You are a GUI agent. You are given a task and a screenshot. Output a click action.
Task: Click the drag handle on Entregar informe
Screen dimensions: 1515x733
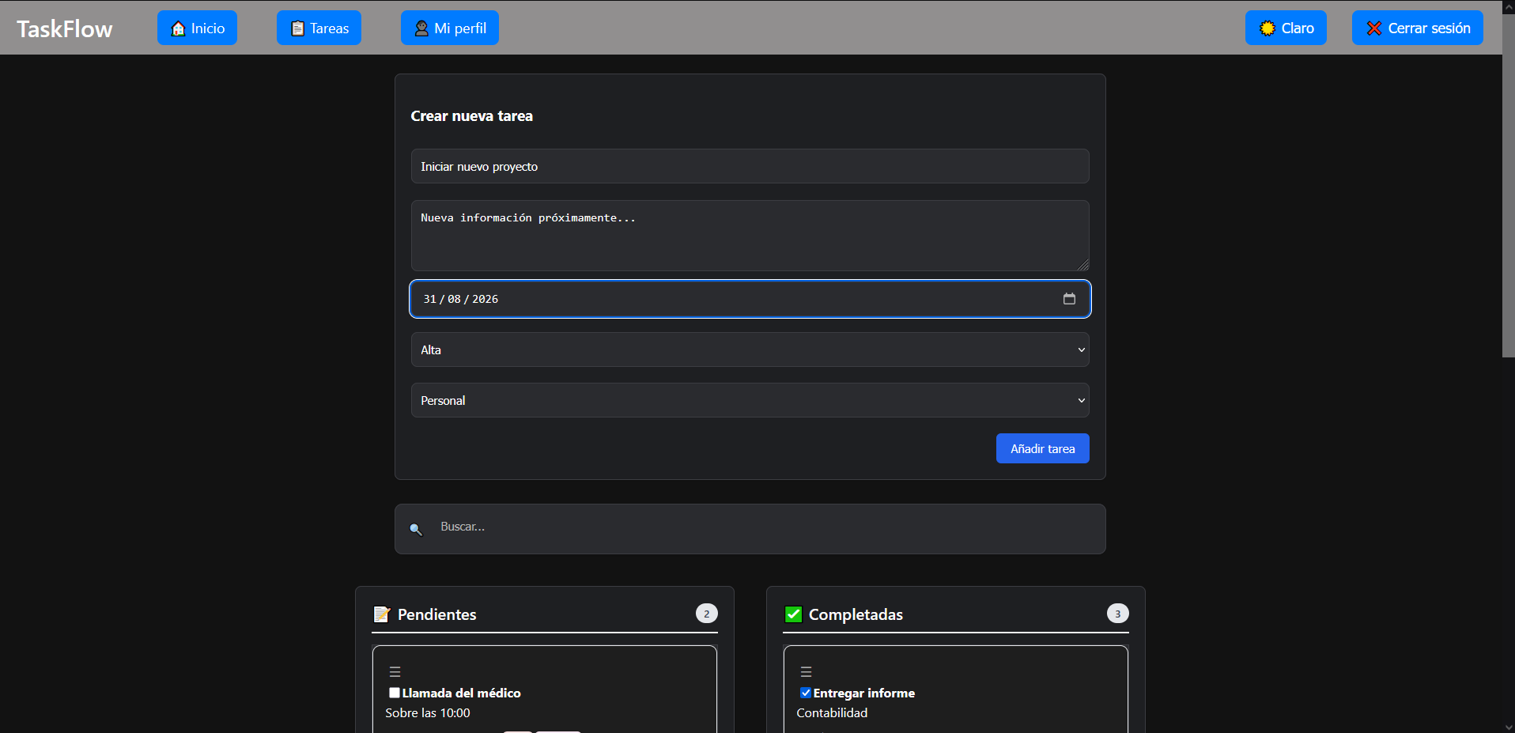click(x=806, y=672)
